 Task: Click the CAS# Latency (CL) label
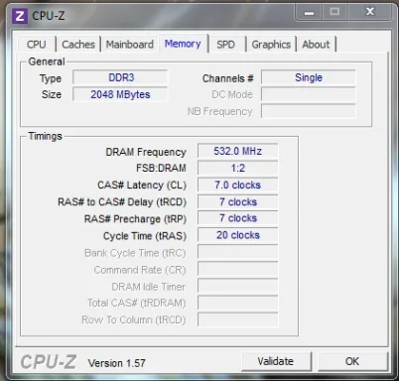(142, 186)
